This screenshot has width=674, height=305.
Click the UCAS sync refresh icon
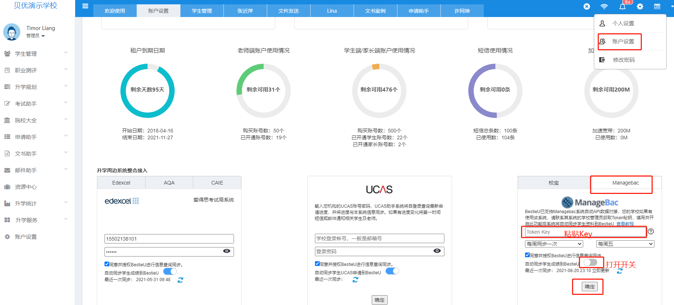coord(355,280)
